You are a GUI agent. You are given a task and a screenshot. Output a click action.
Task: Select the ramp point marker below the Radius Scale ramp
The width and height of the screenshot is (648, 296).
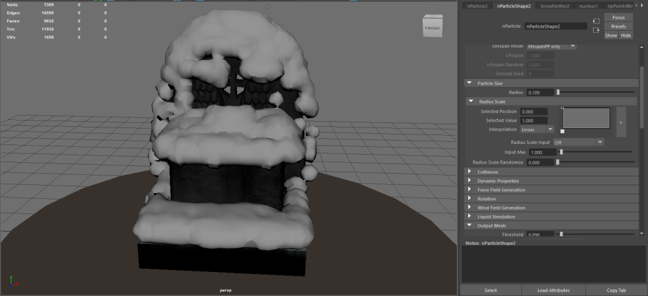click(x=563, y=131)
